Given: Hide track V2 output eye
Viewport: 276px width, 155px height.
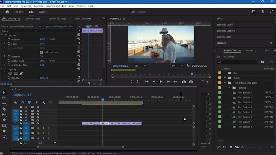Looking at the screenshot, I should pos(38,120).
